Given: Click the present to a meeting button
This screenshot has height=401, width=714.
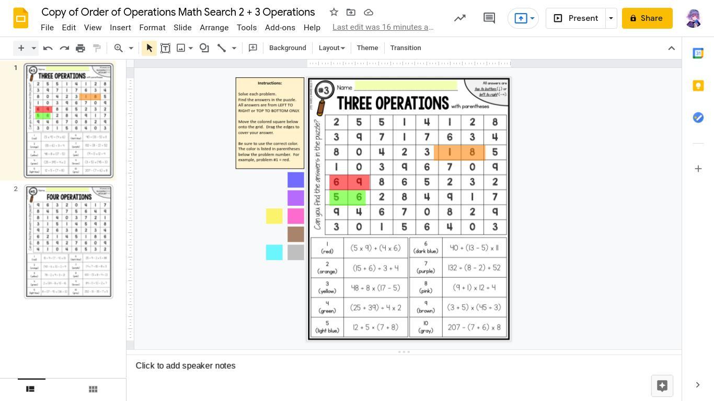Looking at the screenshot, I should point(523,18).
